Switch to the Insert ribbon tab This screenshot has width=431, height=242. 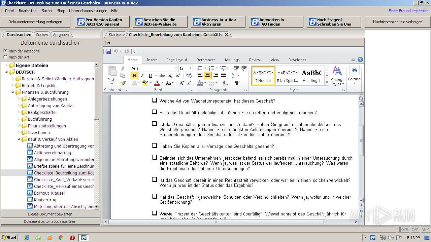click(x=152, y=60)
